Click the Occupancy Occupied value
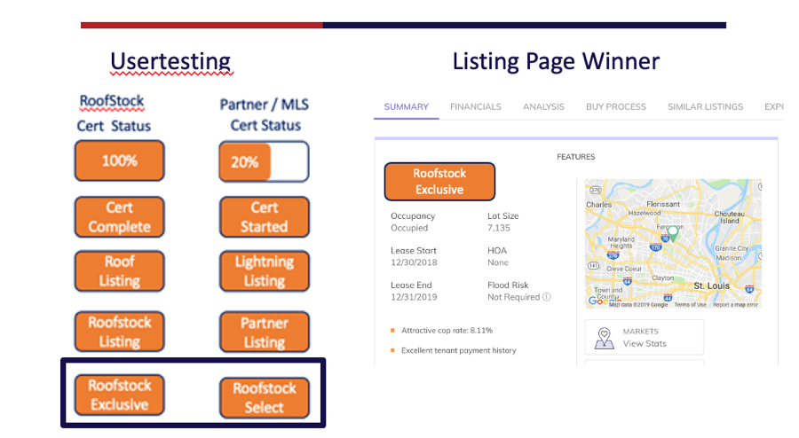The height and width of the screenshot is (438, 799). pyautogui.click(x=409, y=228)
